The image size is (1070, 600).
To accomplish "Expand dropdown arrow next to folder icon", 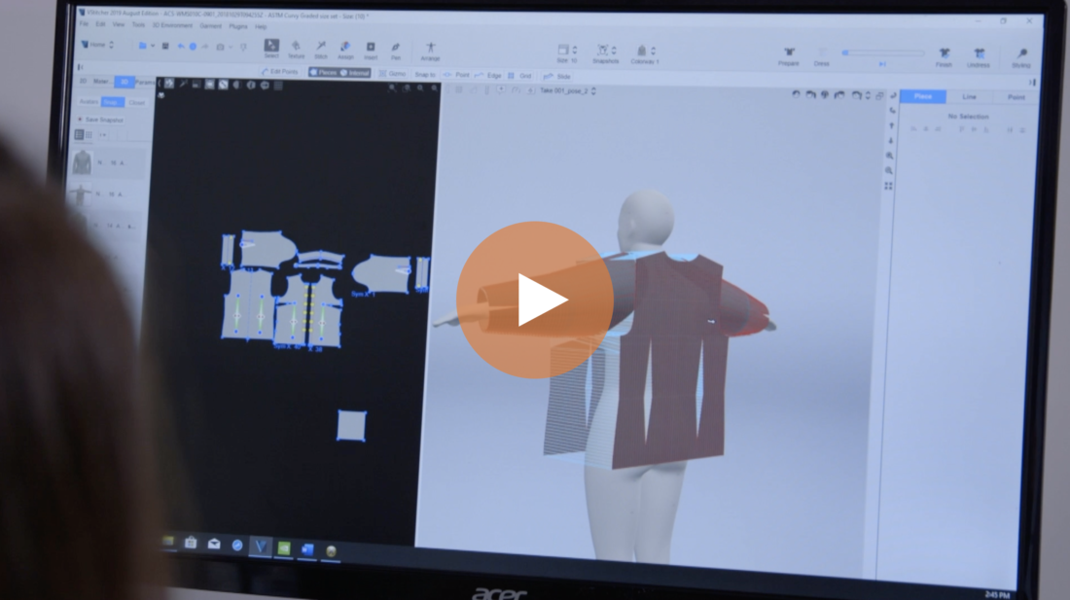I will (x=153, y=47).
